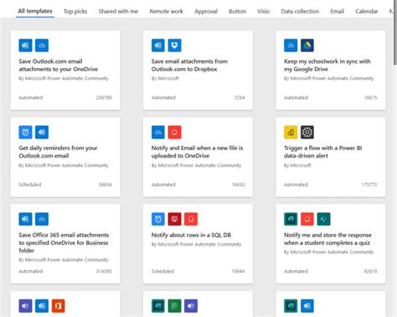Viewport: 397px width, 317px height.
Task: Click usage count 7254
Action: pyautogui.click(x=240, y=97)
